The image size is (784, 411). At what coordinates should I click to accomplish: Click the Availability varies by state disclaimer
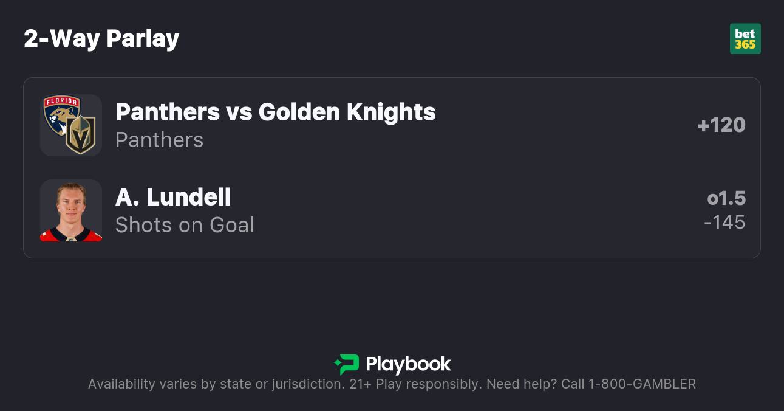pyautogui.click(x=216, y=384)
